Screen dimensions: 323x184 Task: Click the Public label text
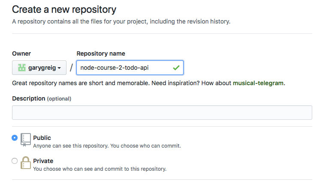click(x=42, y=138)
